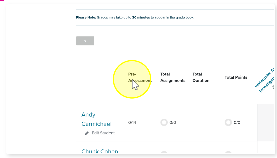Click Andy's Total Assignments progress circle

click(x=164, y=122)
